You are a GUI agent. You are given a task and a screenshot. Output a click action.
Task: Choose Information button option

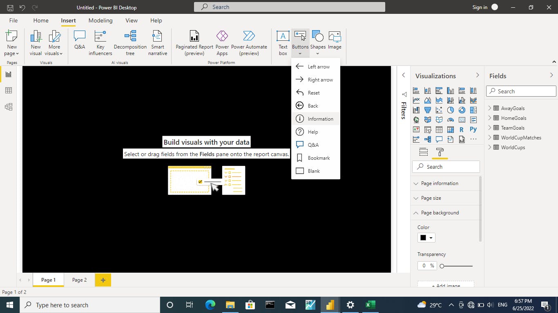click(316, 119)
